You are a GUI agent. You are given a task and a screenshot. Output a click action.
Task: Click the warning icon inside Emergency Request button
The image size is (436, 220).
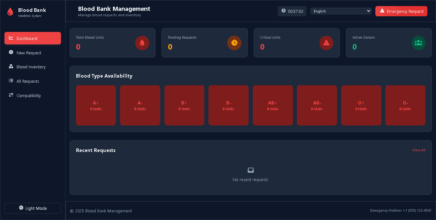pos(382,11)
